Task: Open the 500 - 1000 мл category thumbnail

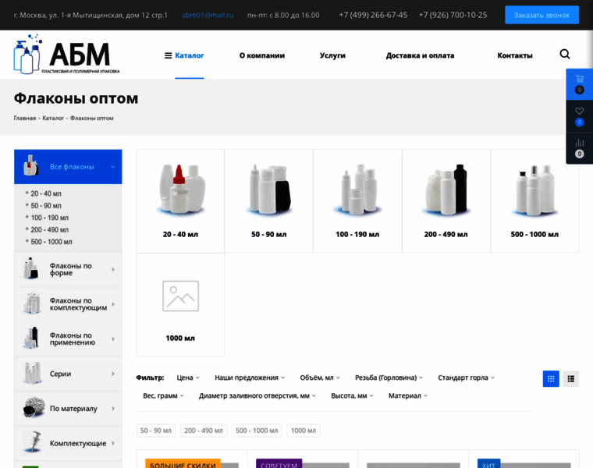Action: tap(534, 190)
